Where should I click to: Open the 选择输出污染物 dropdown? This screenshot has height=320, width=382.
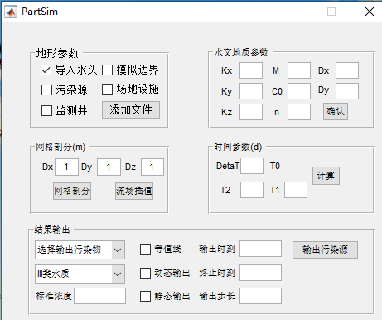(x=80, y=250)
